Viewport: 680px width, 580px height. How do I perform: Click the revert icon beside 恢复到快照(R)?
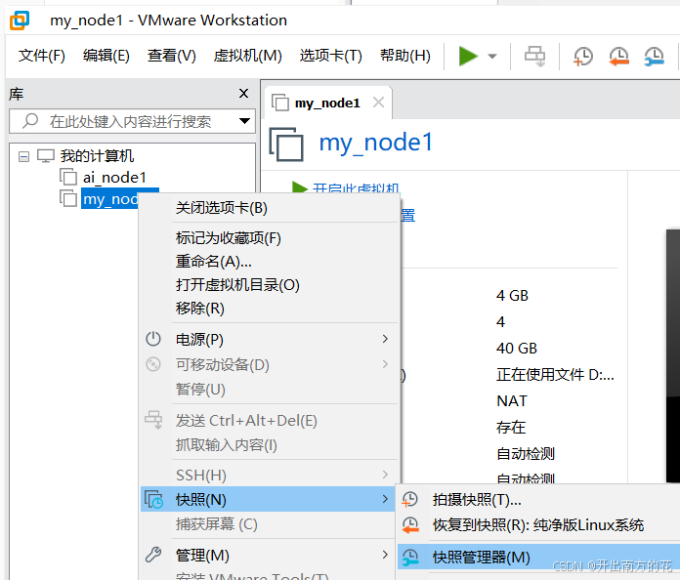tap(409, 525)
